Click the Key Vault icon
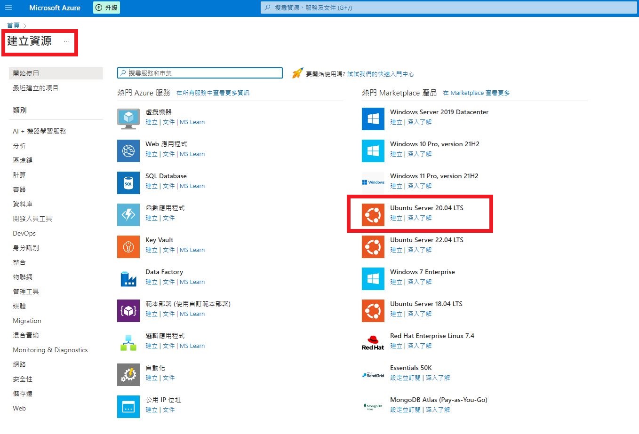This screenshot has width=639, height=434. (x=128, y=246)
